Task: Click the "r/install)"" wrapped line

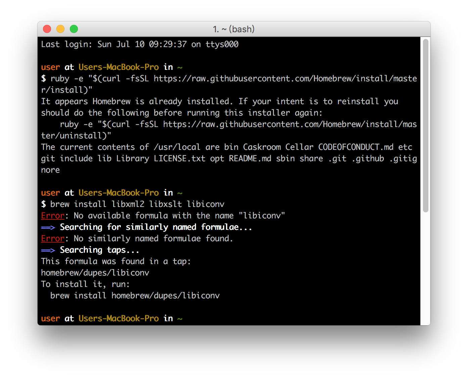Action: click(67, 90)
